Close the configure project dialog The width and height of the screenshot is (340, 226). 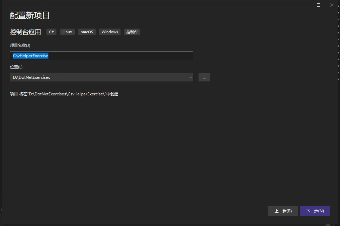coord(332,5)
